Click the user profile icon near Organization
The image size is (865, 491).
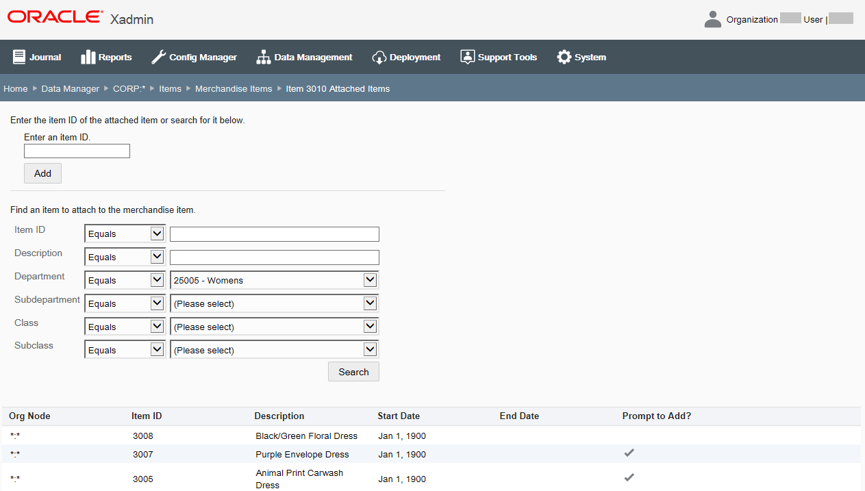(712, 18)
